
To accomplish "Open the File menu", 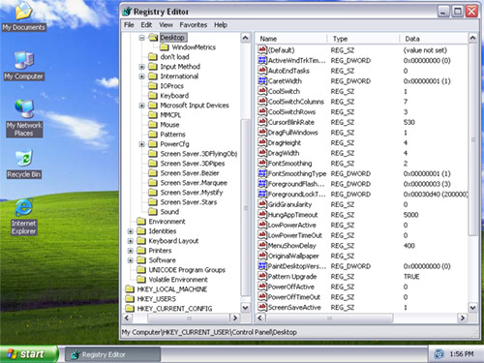I will coord(129,25).
